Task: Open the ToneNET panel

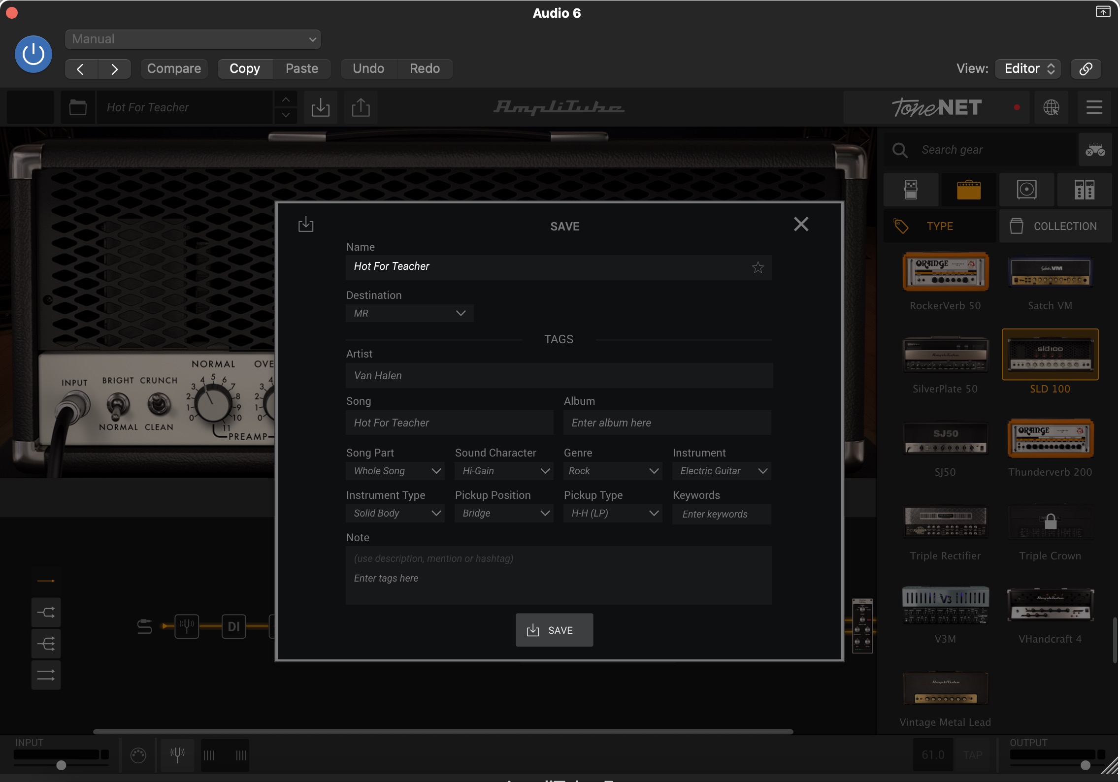Action: point(937,107)
